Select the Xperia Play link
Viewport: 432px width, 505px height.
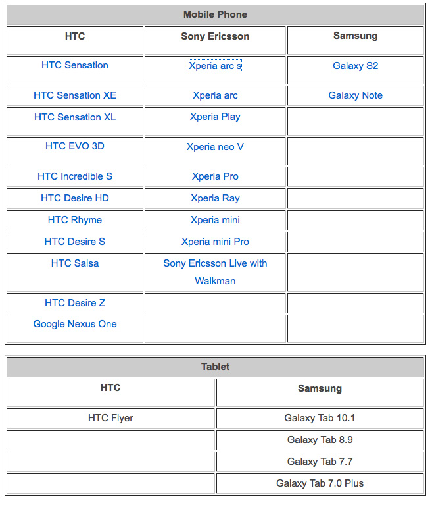[x=215, y=117]
